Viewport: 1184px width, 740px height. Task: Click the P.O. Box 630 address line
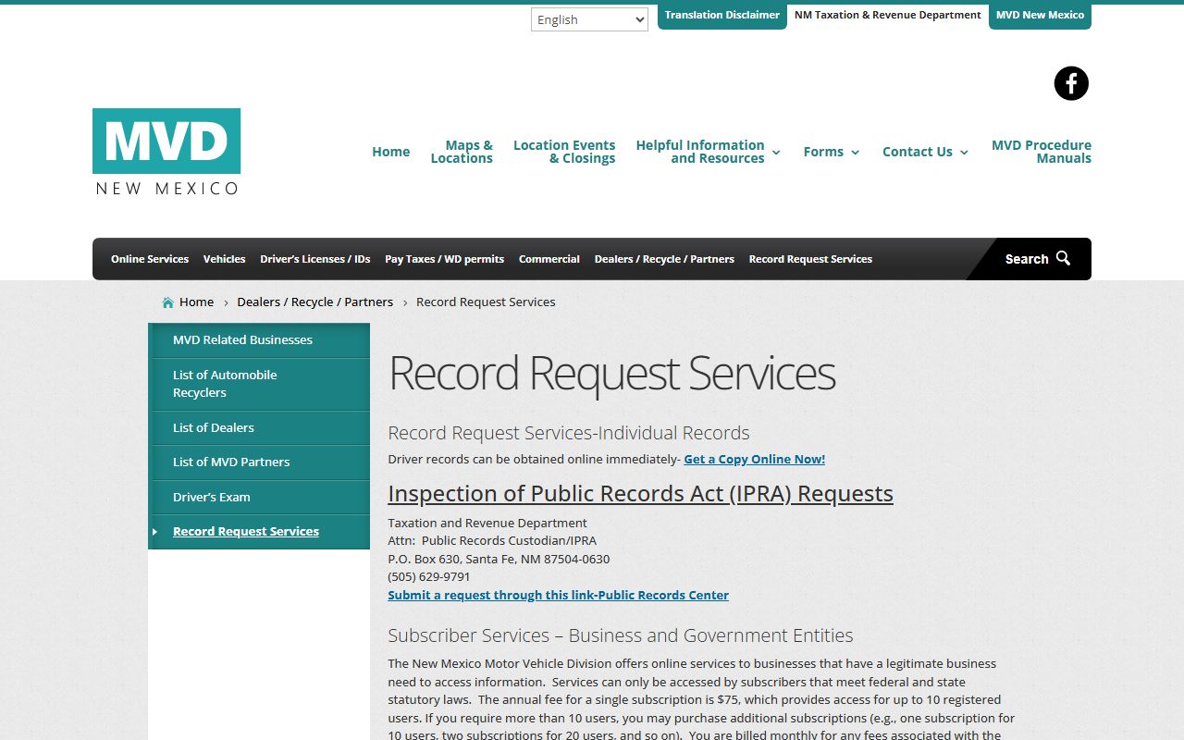click(499, 559)
